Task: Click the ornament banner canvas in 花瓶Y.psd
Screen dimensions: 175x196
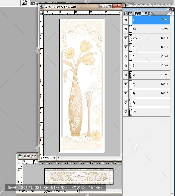Action: 79,176
